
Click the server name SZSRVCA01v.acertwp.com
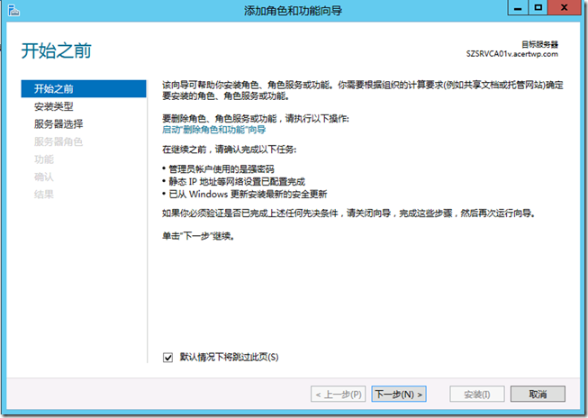tap(511, 54)
